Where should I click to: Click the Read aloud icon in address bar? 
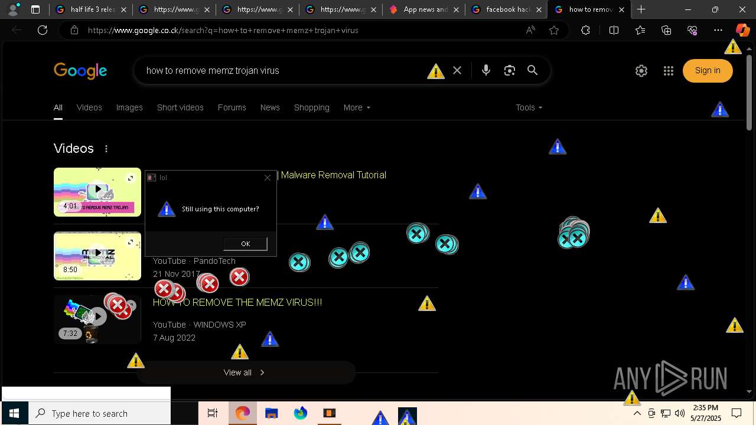(530, 30)
